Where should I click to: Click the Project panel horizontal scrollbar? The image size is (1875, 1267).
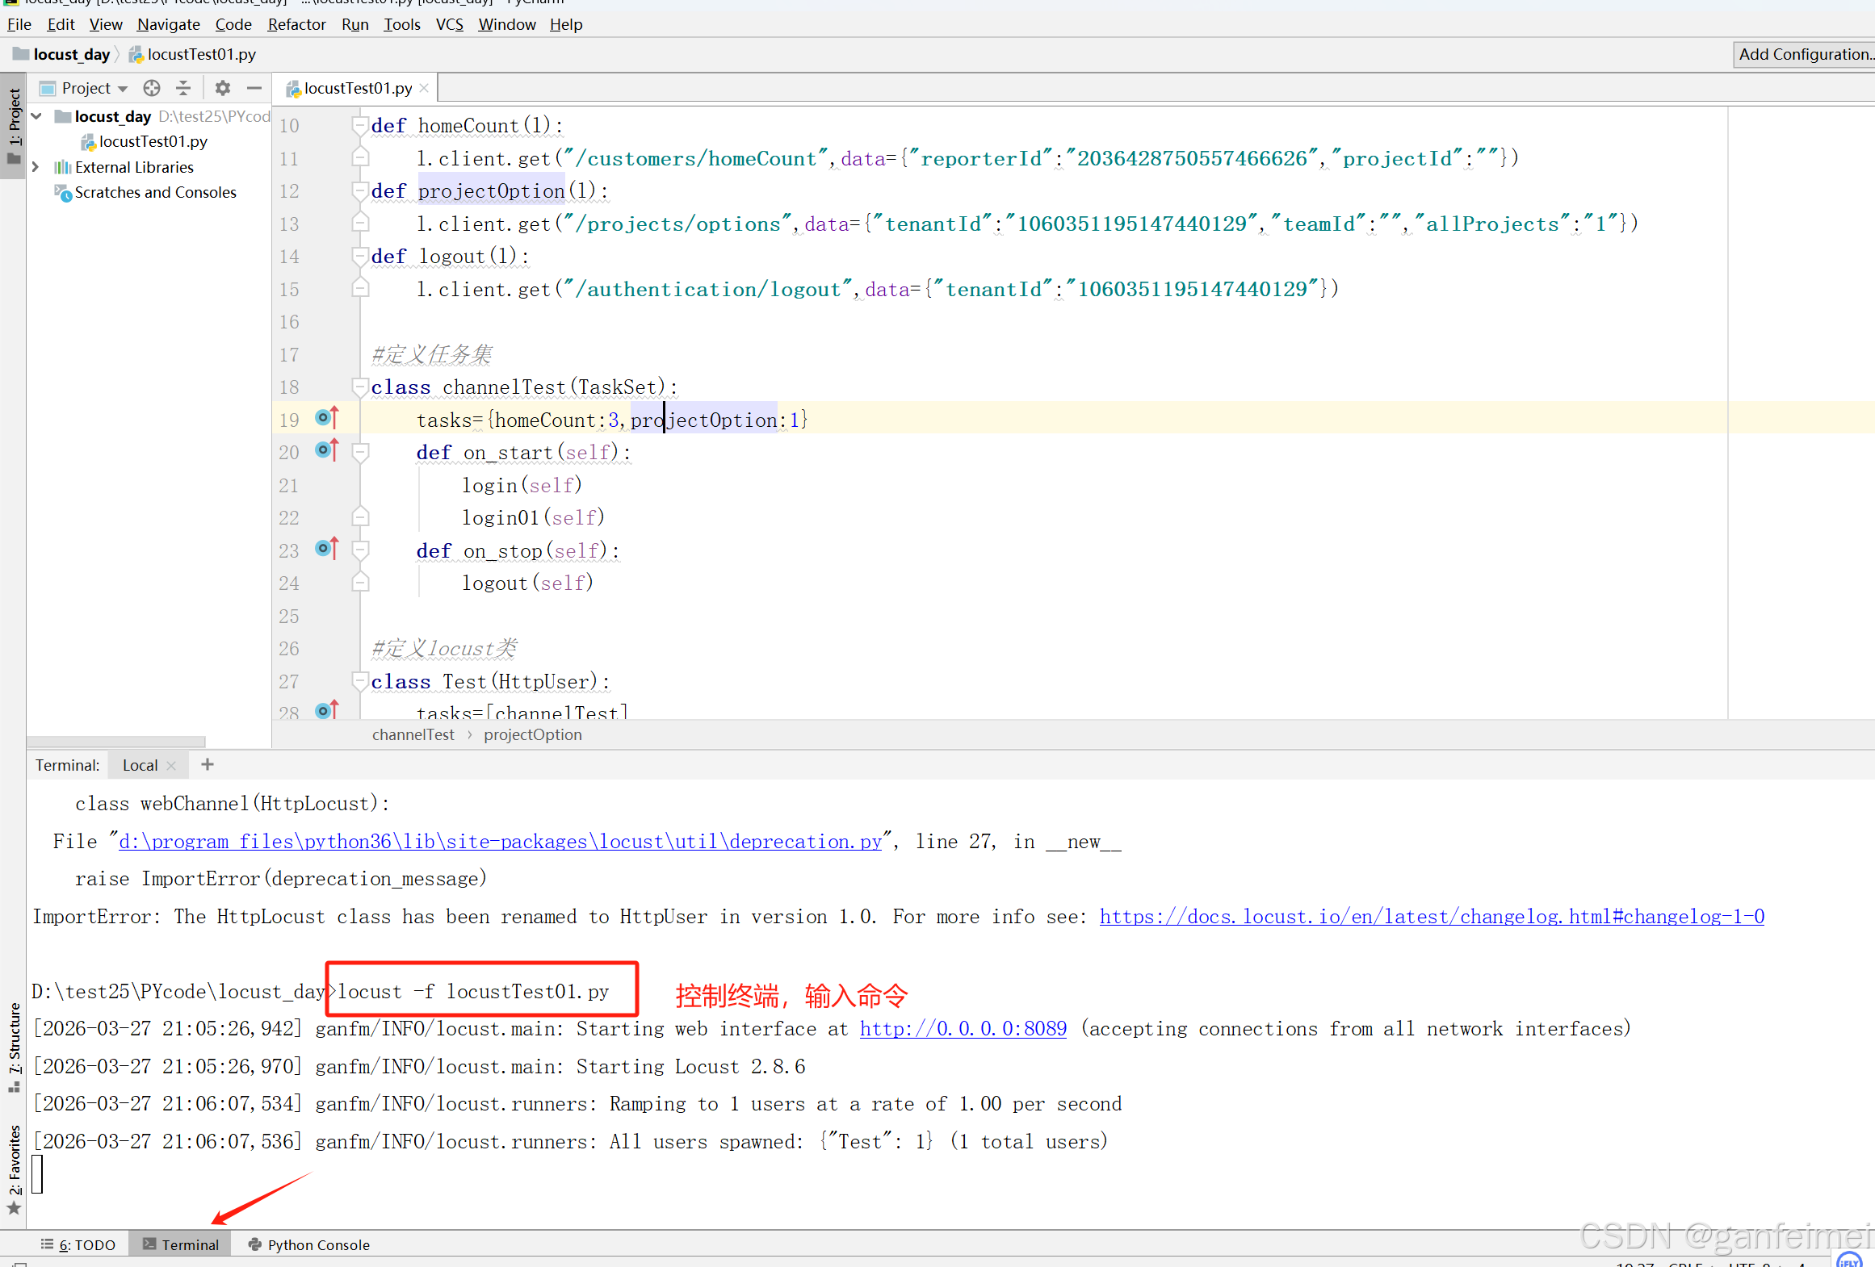(x=116, y=741)
